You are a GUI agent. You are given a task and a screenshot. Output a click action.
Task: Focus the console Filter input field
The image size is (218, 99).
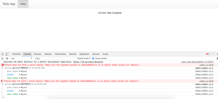point(55,58)
